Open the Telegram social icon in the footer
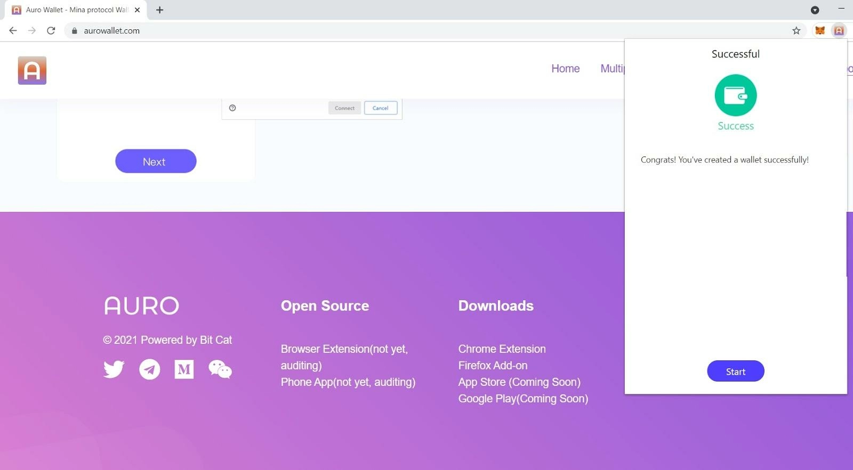The width and height of the screenshot is (853, 470). coord(150,369)
